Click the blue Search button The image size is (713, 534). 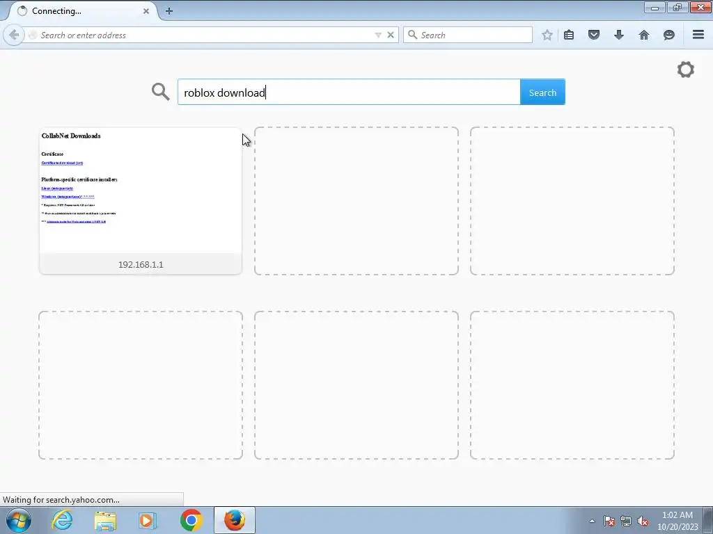pos(542,92)
